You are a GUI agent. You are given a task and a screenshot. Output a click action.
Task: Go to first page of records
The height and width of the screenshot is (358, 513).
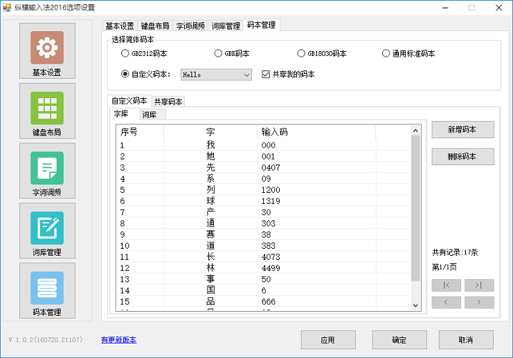(x=447, y=285)
